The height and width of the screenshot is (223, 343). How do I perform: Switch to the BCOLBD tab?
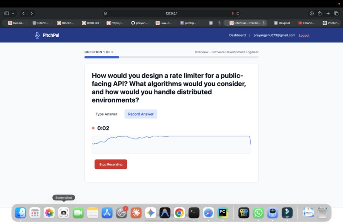click(x=90, y=23)
